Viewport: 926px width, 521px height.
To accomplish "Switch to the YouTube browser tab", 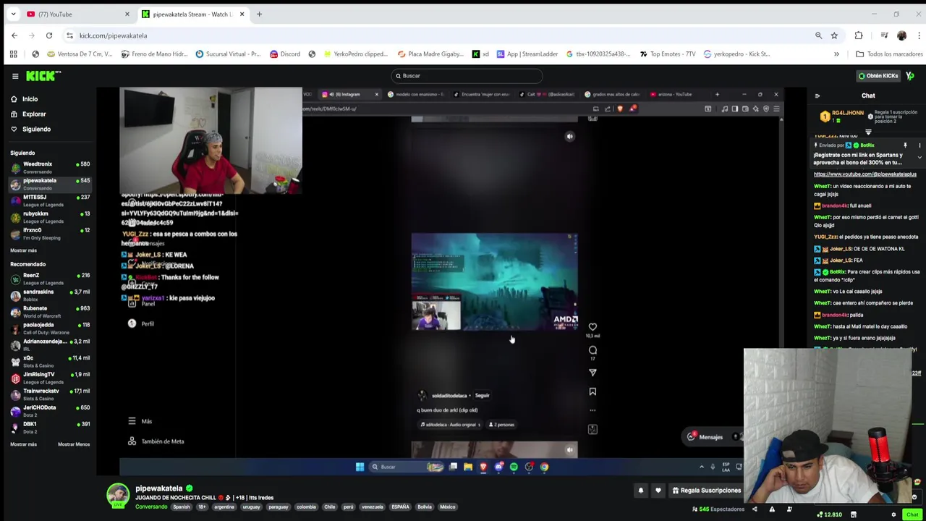I will pos(76,14).
